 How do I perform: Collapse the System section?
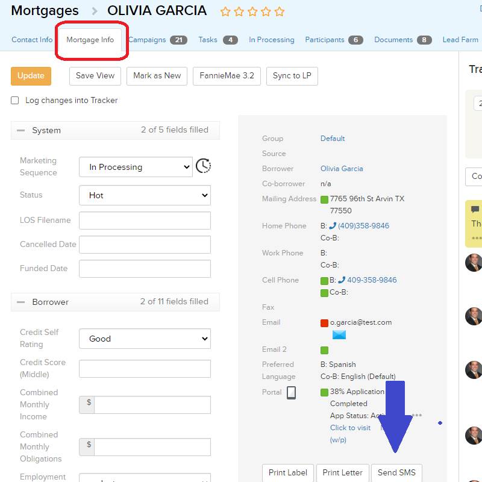[x=21, y=130]
